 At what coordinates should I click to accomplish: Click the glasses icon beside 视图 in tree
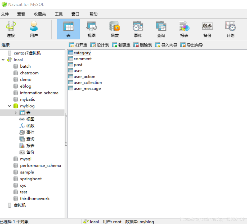pos(22,119)
